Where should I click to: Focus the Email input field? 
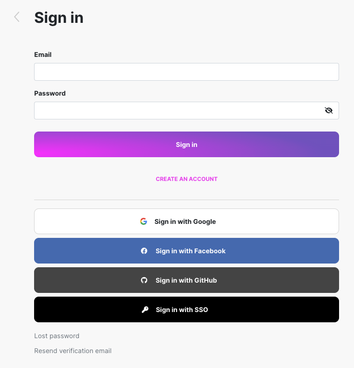pos(186,72)
